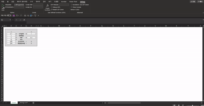Save the workbook with the floppy icon
Screen dimensions: 204x106
(x=14, y=15)
